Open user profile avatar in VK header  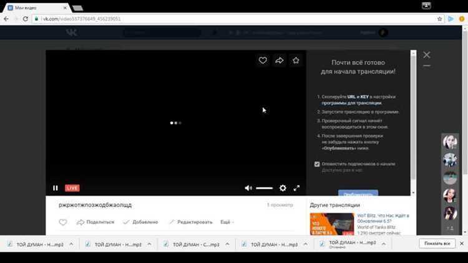click(x=383, y=32)
